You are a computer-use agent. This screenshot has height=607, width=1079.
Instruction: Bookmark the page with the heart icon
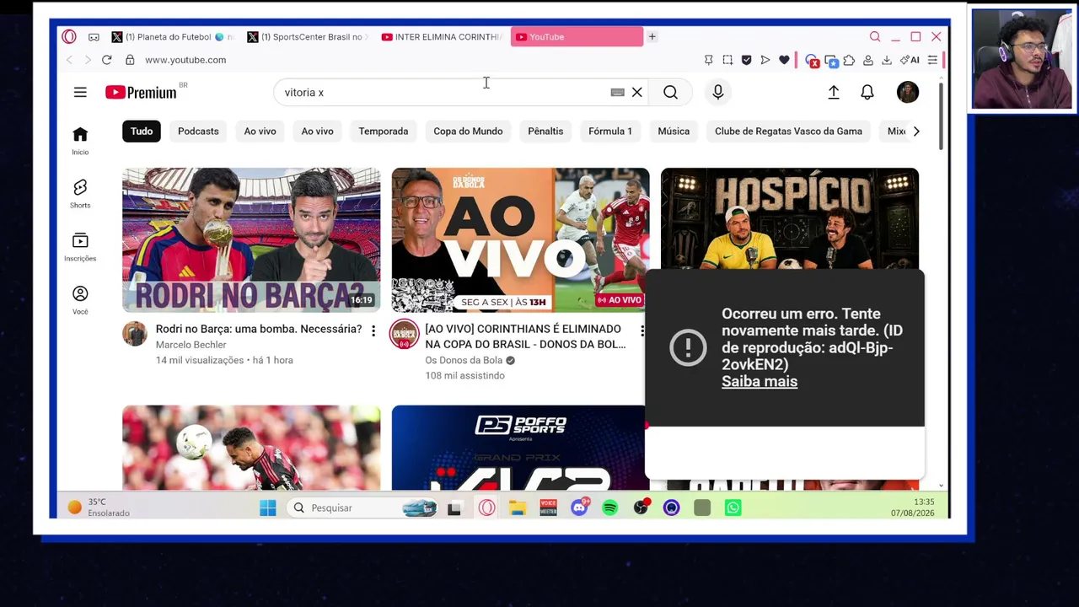784,60
